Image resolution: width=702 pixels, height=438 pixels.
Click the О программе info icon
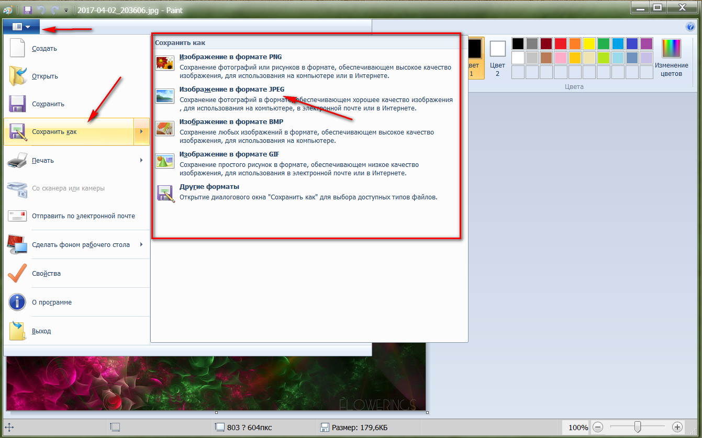point(17,302)
